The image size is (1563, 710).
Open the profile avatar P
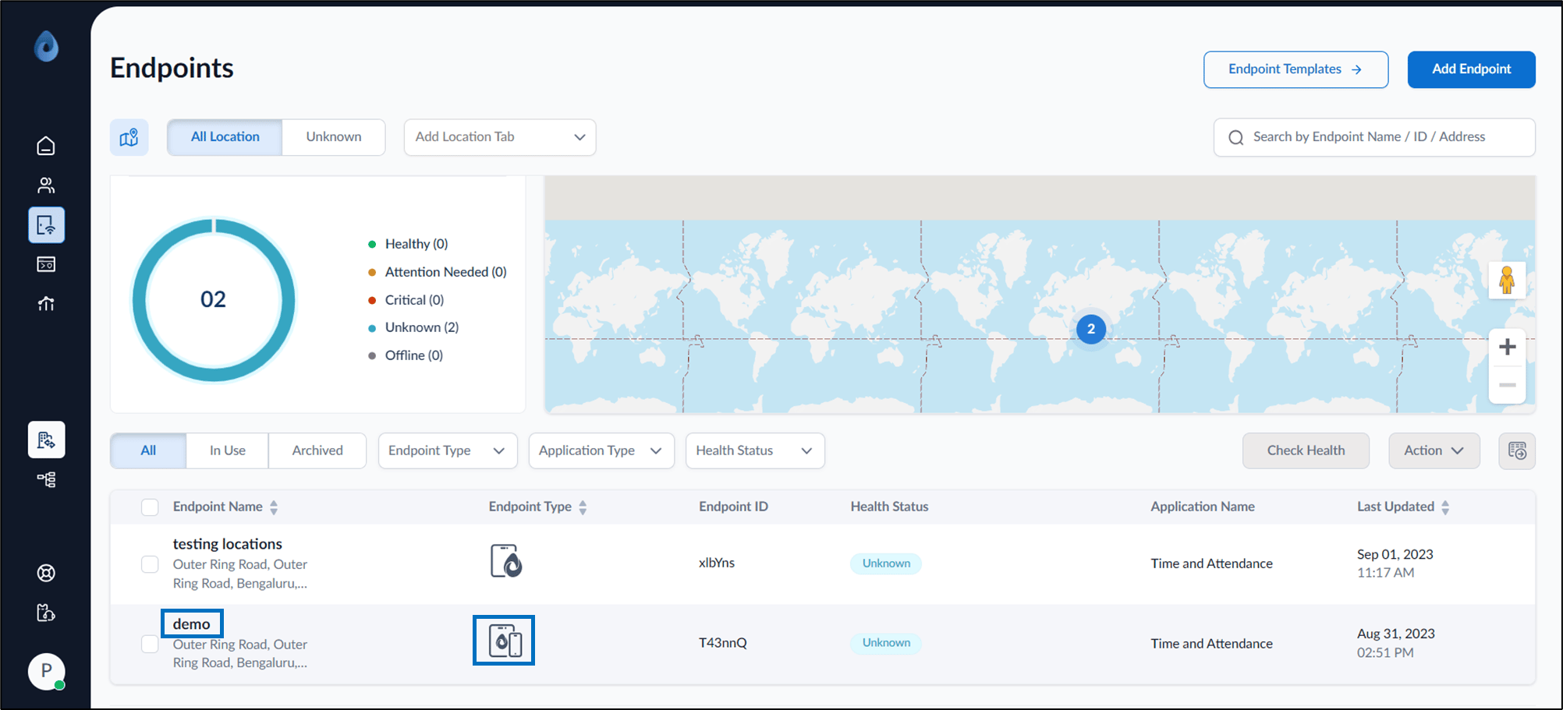(x=47, y=671)
